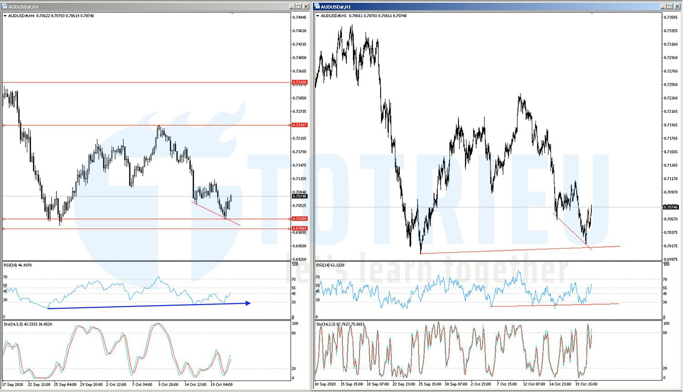Close the AUDUSD#,H1 chart window
Viewport: 683px width, 392px height.
click(677, 6)
